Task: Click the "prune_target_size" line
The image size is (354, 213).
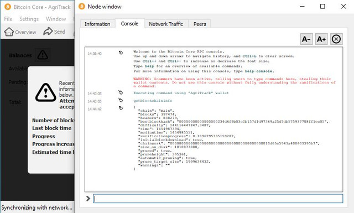Action: pos(174,162)
